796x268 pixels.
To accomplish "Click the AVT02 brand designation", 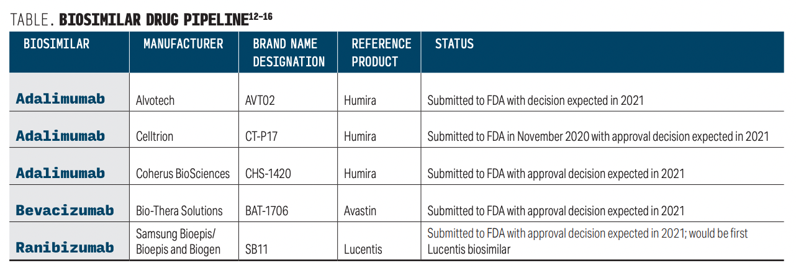I will click(x=260, y=100).
